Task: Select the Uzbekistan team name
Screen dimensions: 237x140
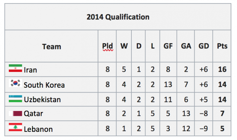Action: (42, 100)
